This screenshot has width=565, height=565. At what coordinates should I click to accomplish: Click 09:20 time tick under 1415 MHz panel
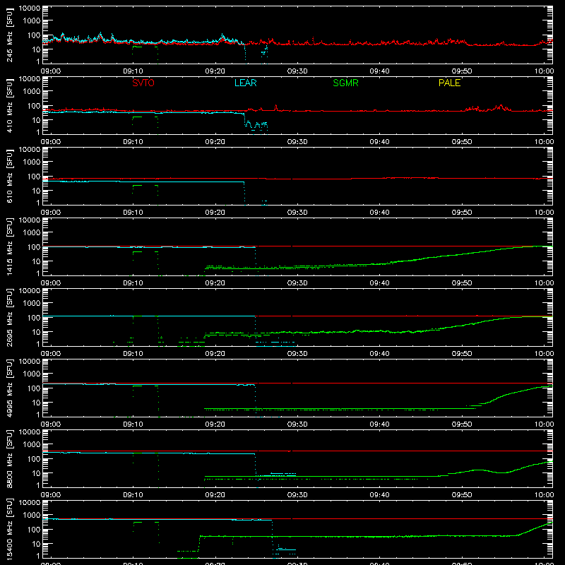(x=215, y=283)
